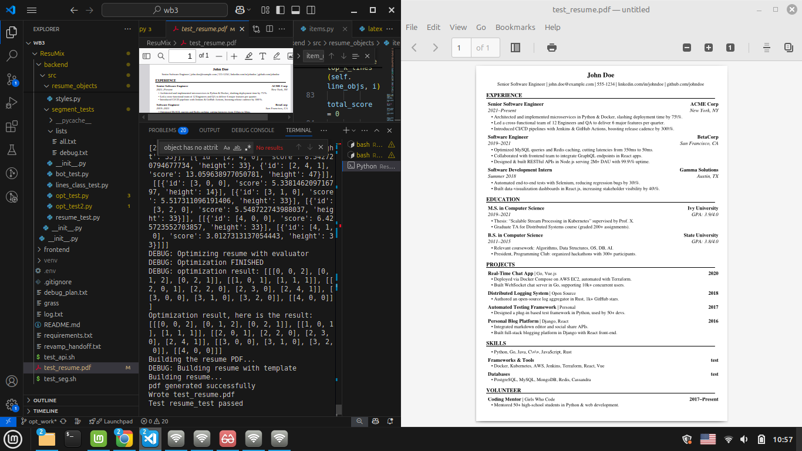Toggle regex in terminal find

(x=248, y=147)
